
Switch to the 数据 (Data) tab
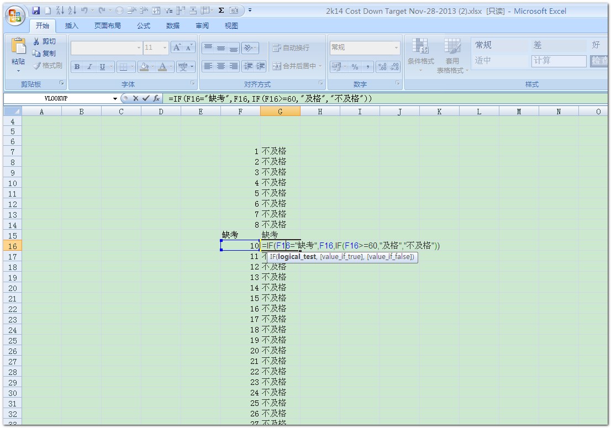tap(172, 26)
